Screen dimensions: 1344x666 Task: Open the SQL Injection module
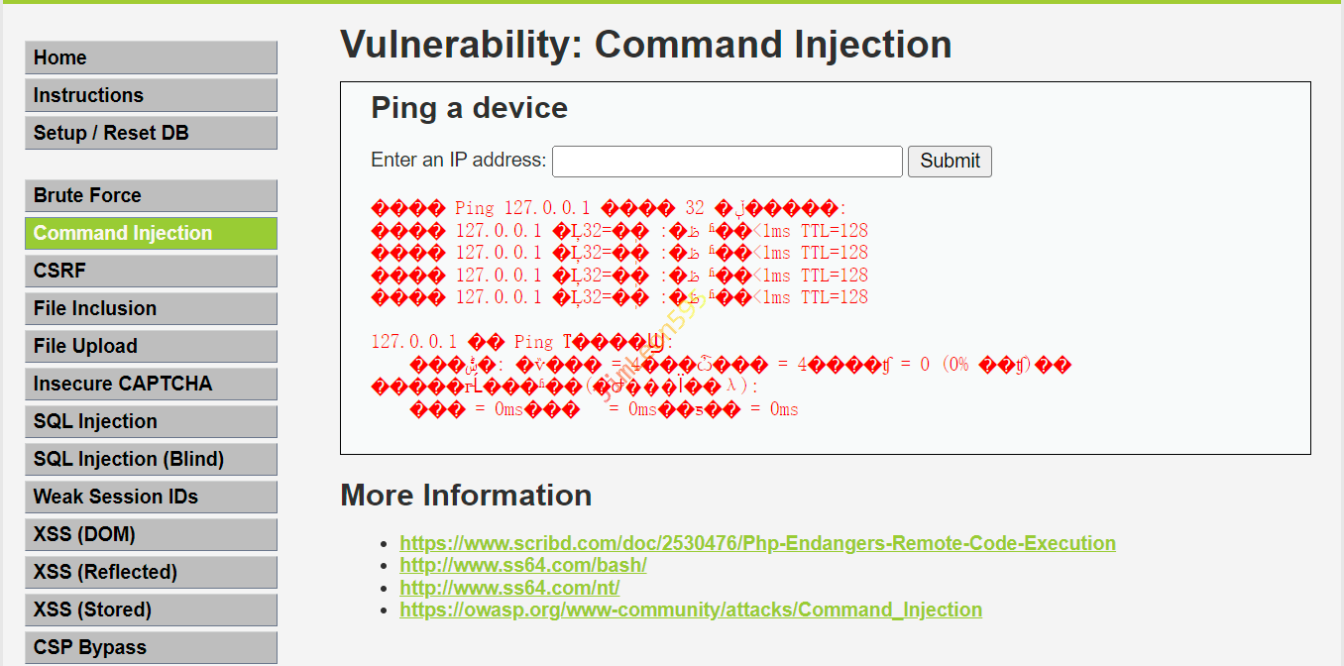pos(151,421)
